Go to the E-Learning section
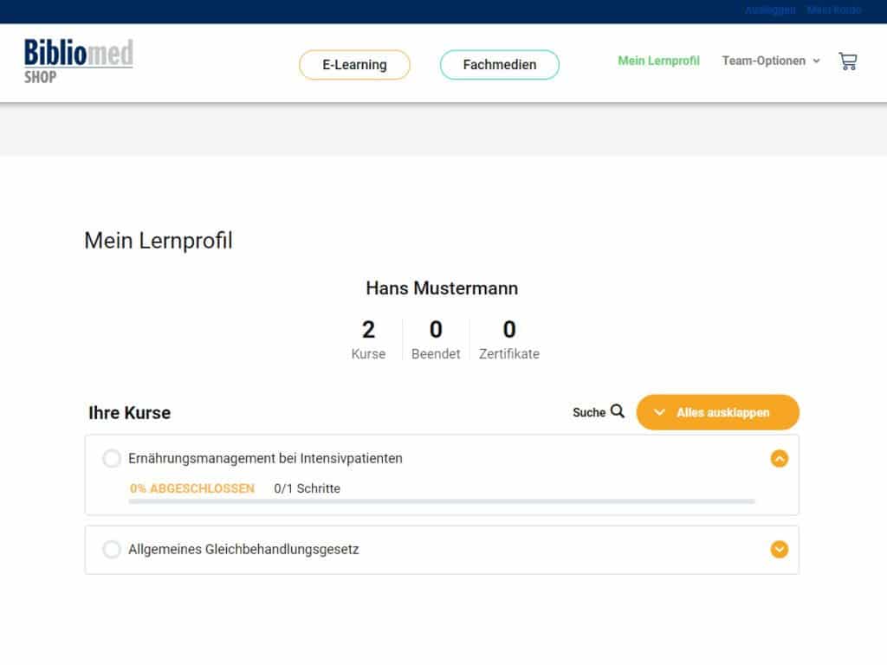Screen dimensions: 887x665 click(x=354, y=65)
